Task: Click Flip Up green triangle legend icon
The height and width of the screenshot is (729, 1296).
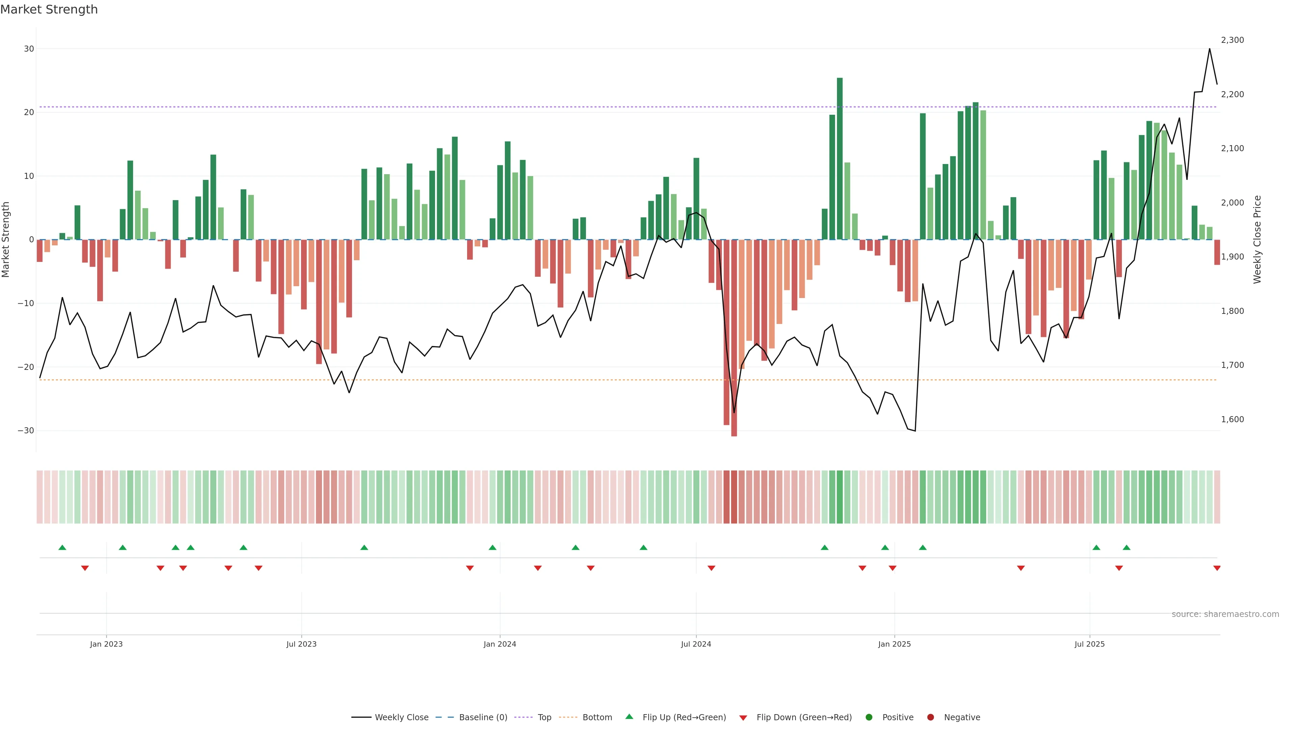Action: coord(629,717)
